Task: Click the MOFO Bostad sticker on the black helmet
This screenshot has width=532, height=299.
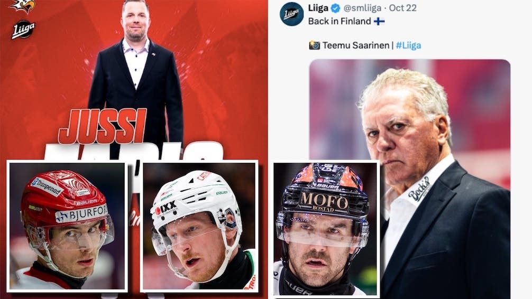Action: (x=324, y=202)
